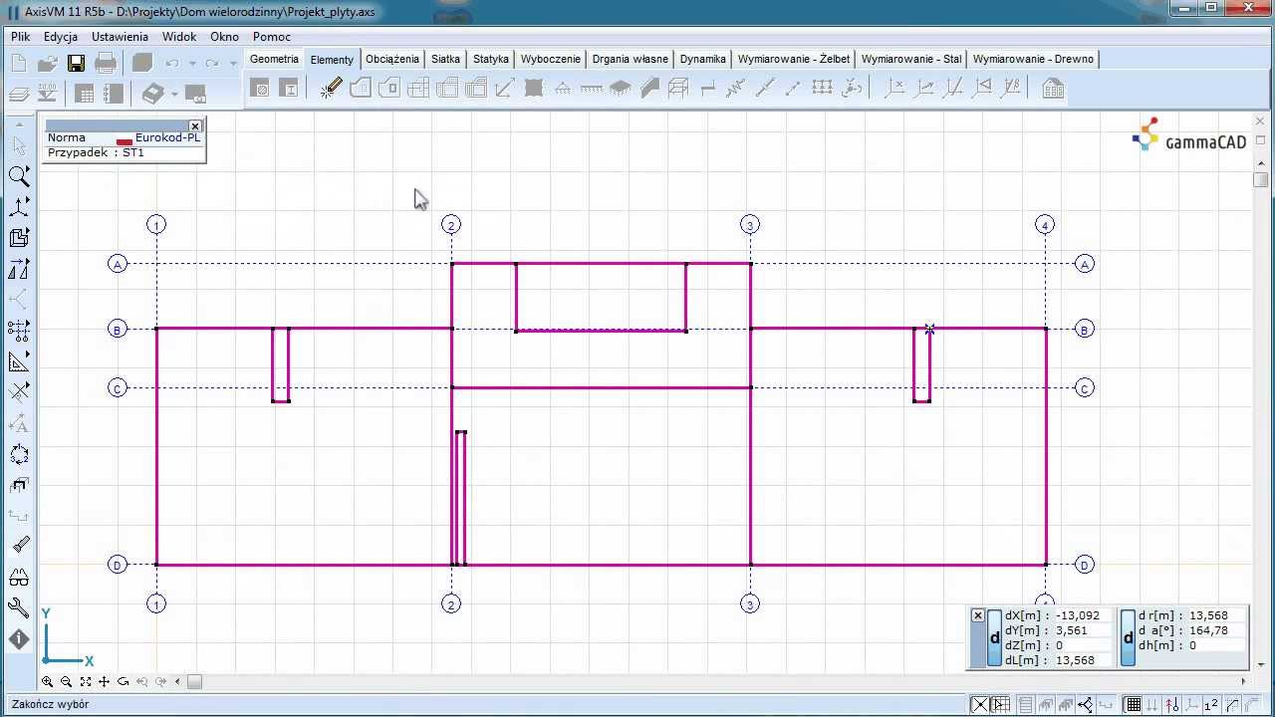The height and width of the screenshot is (717, 1275).
Task: Open model info icon in sidebar
Action: point(19,638)
